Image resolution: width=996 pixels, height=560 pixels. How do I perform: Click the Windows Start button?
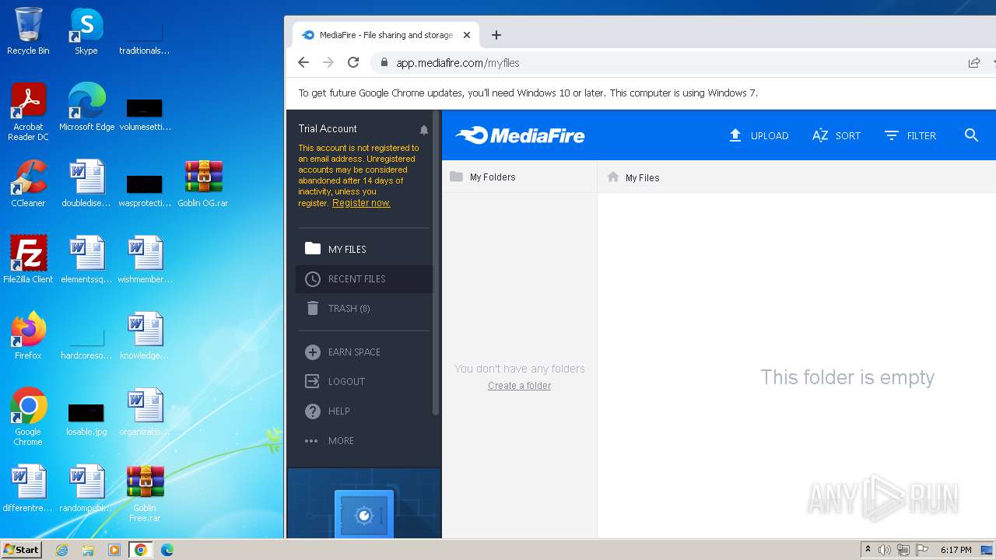coord(22,550)
